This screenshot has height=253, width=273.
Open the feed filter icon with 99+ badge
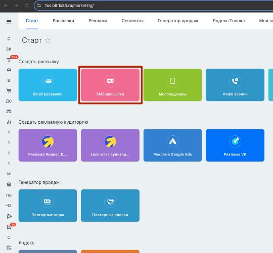tap(9, 60)
